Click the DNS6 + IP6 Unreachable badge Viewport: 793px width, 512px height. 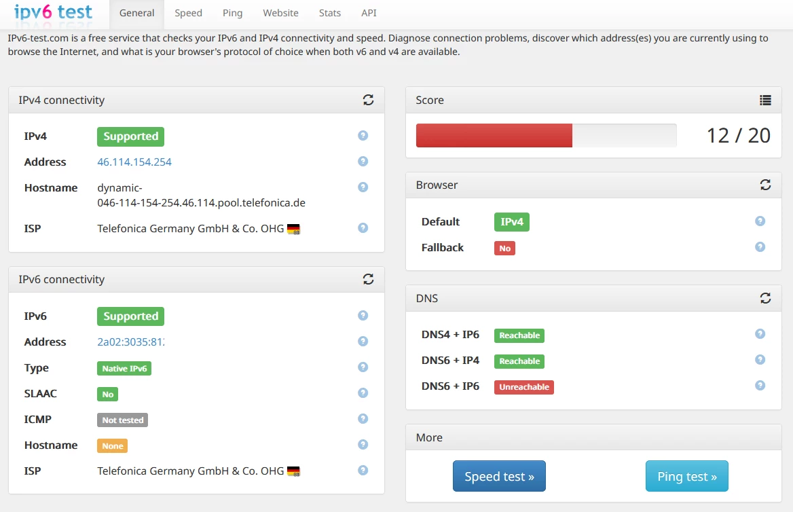pos(524,387)
